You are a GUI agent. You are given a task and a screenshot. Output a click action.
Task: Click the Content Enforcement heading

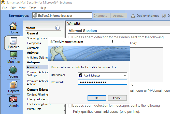[x=37, y=90]
